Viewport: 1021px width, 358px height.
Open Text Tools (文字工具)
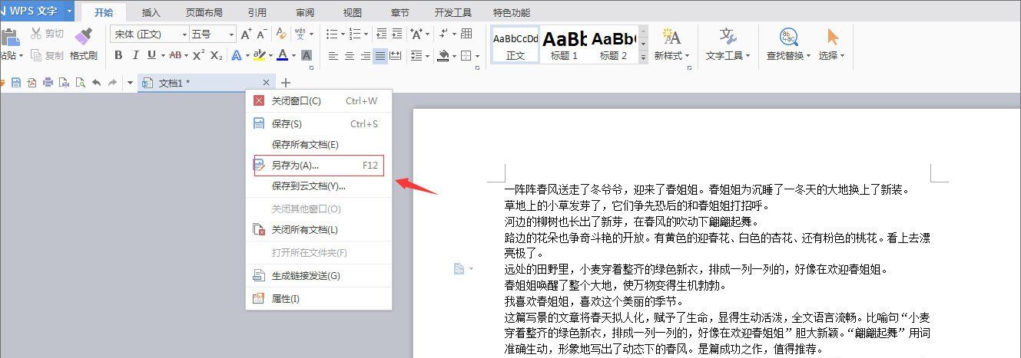(728, 44)
